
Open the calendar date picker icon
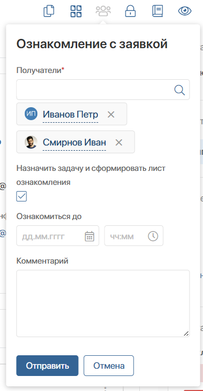(90, 236)
